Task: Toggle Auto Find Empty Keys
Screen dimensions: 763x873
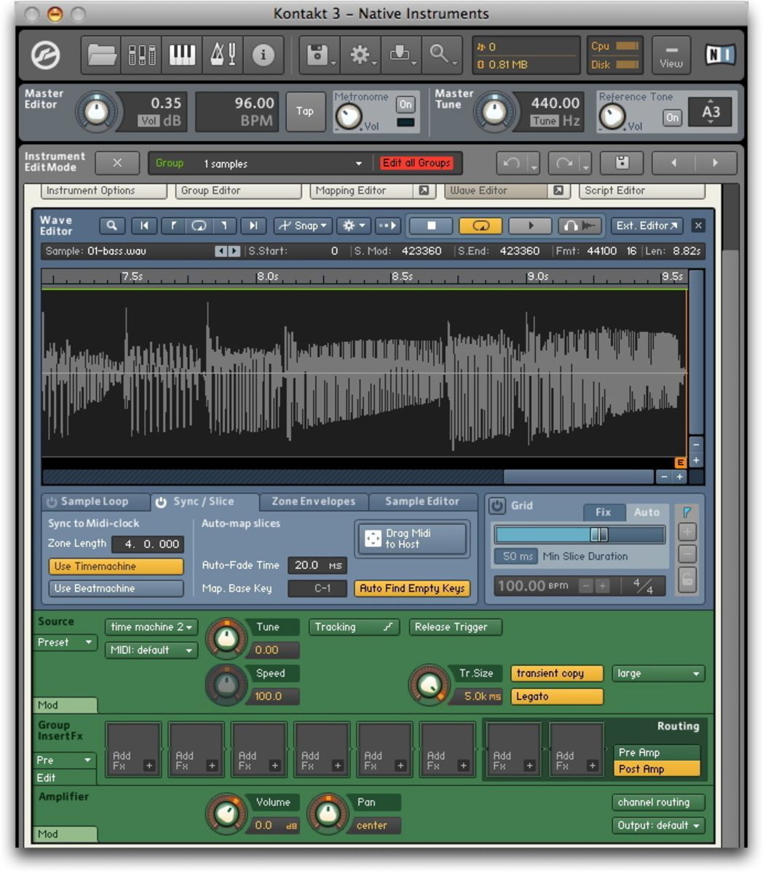Action: [x=412, y=588]
